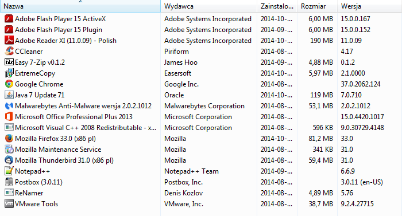Select the Microsoft Office Professional Plus icon
The height and width of the screenshot is (216, 402).
tap(9, 117)
